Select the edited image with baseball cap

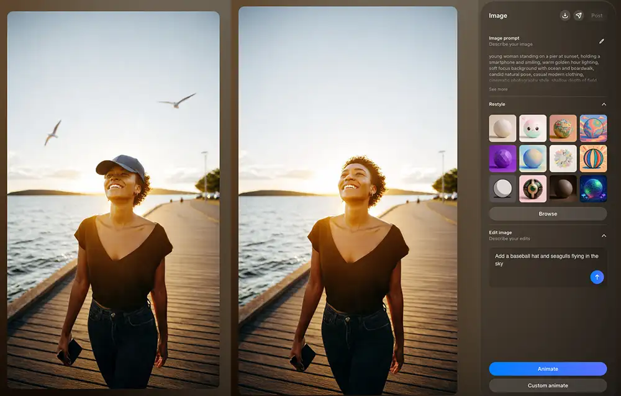click(x=113, y=199)
